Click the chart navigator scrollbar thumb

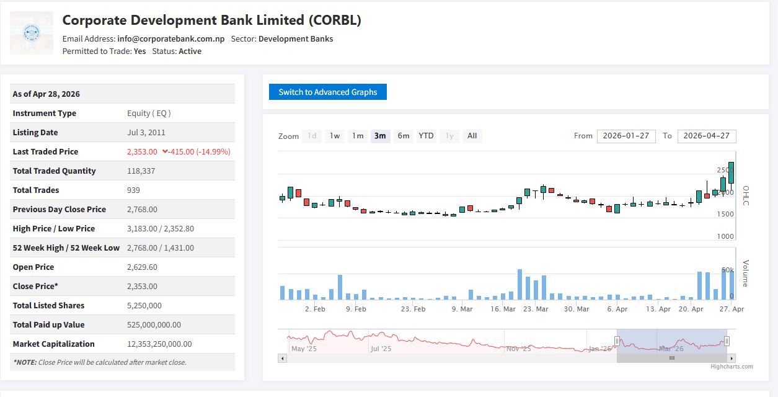[x=671, y=358]
